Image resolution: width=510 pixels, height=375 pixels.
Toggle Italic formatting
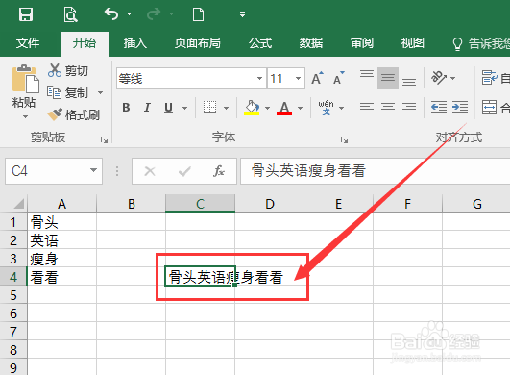click(147, 107)
